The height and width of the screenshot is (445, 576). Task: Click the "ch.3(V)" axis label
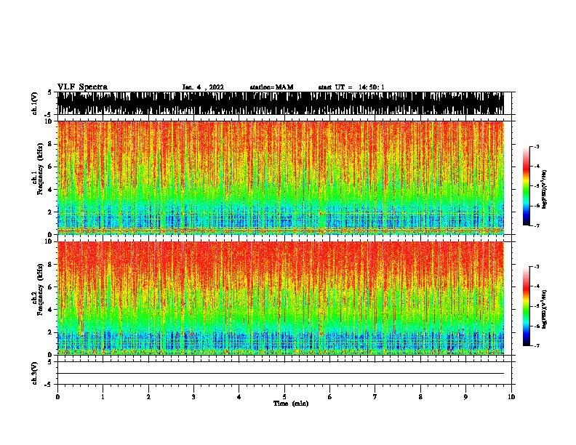35,374
